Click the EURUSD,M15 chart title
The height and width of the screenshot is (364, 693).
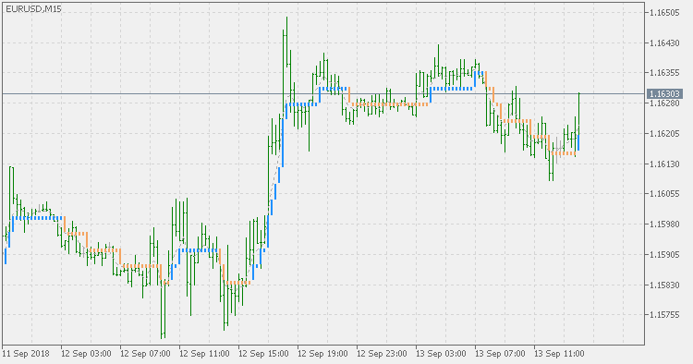coord(33,9)
